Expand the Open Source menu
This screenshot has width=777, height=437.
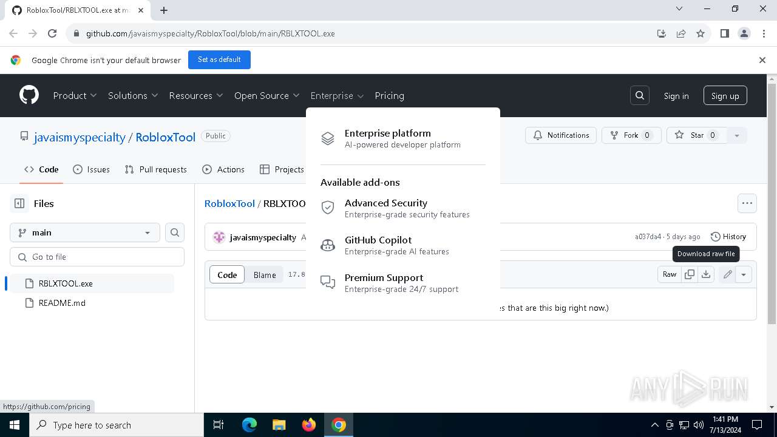point(267,95)
